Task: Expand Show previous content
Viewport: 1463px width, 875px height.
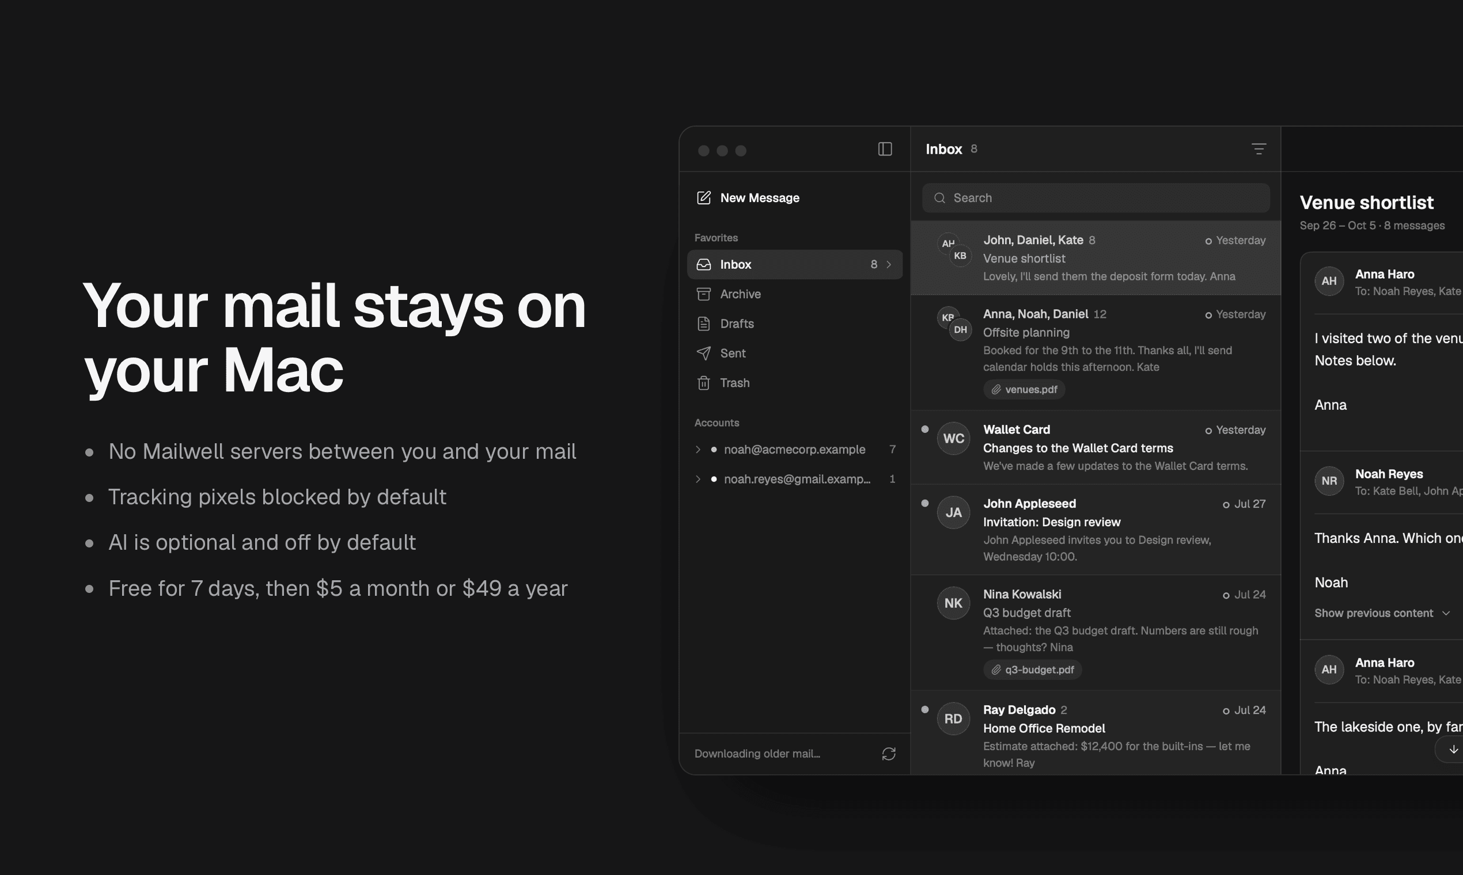Action: tap(1382, 613)
